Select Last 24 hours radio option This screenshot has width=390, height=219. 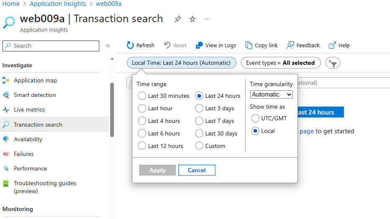tap(199, 96)
